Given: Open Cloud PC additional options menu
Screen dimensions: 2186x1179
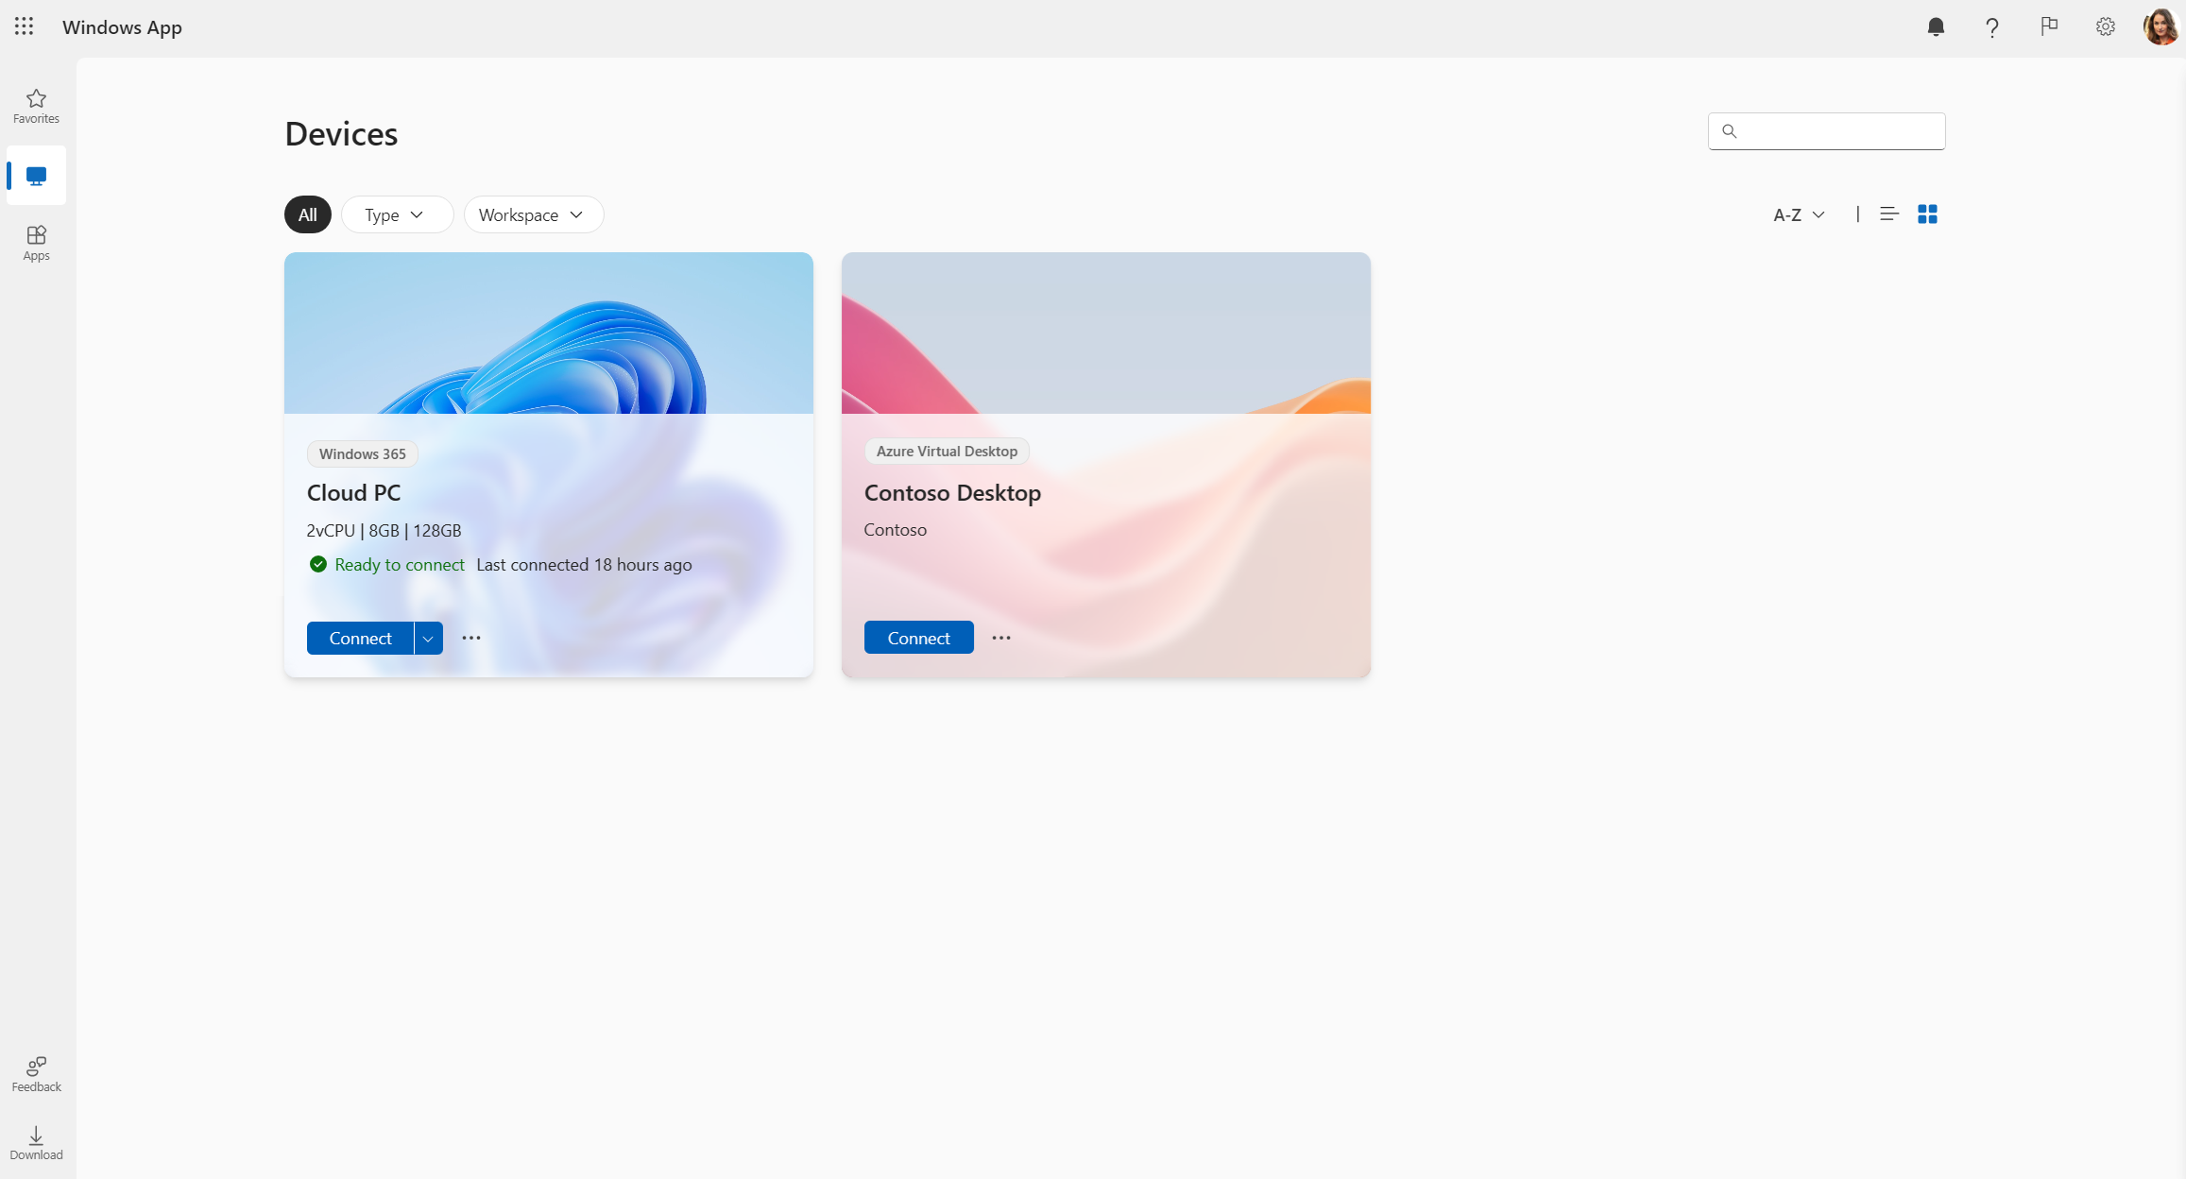Looking at the screenshot, I should (x=470, y=638).
